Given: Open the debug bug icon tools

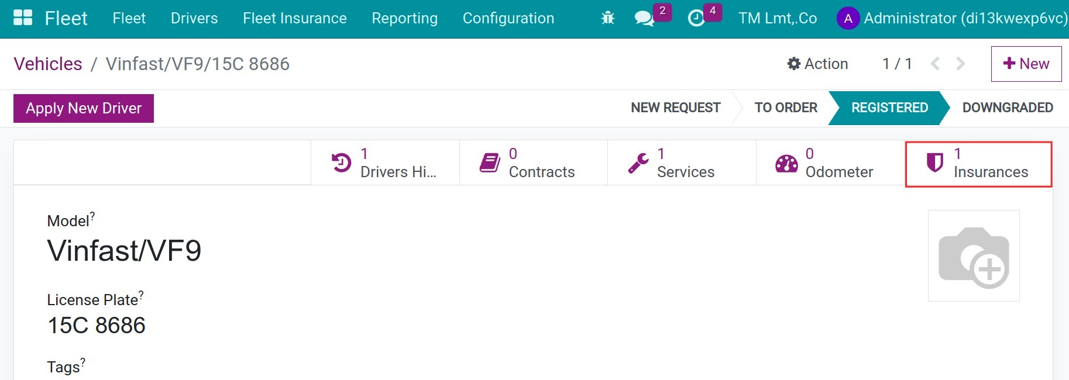Looking at the screenshot, I should pyautogui.click(x=608, y=18).
